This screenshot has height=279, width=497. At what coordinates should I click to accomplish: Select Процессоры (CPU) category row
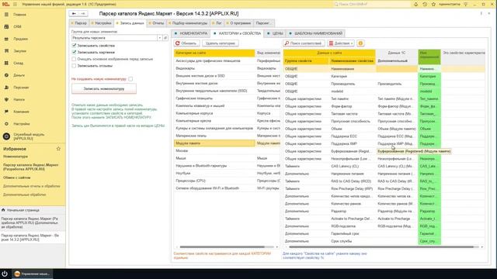coord(227,181)
